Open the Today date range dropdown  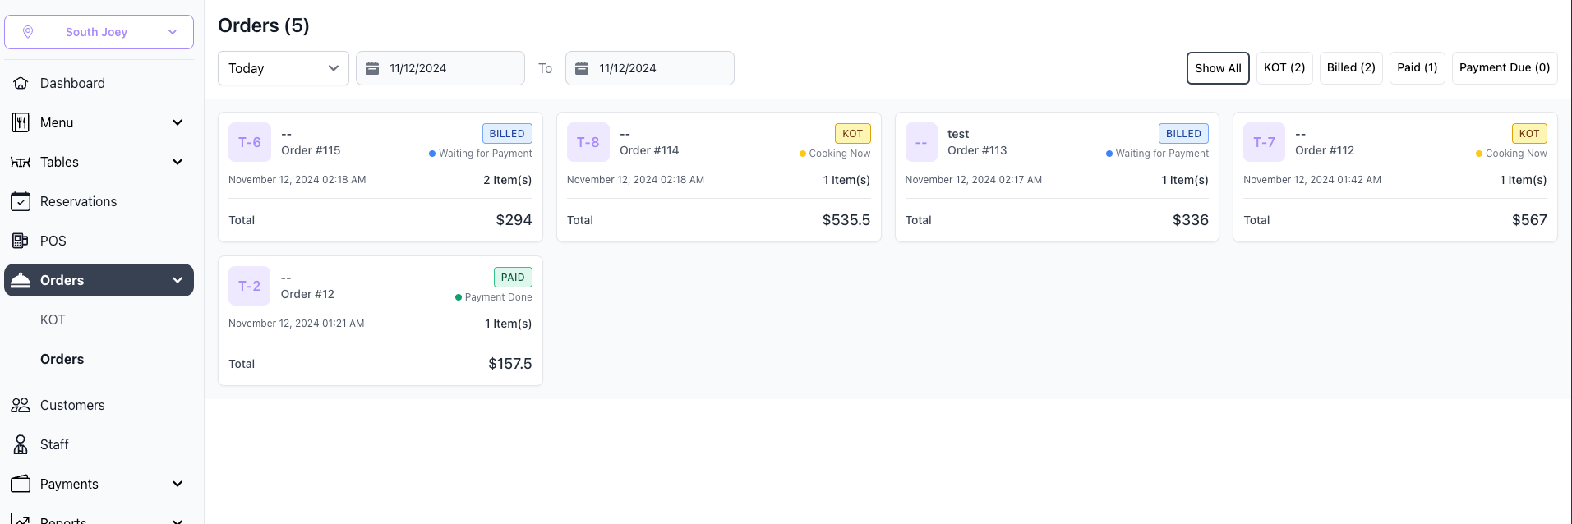coord(284,68)
